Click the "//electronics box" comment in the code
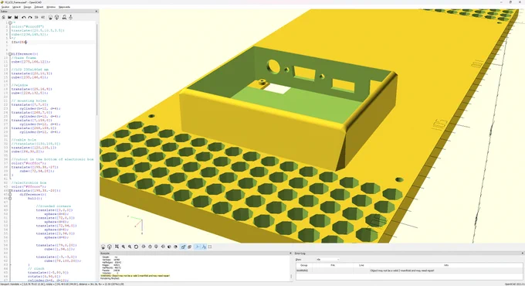Viewport: 525px width, 286px height. click(29, 182)
